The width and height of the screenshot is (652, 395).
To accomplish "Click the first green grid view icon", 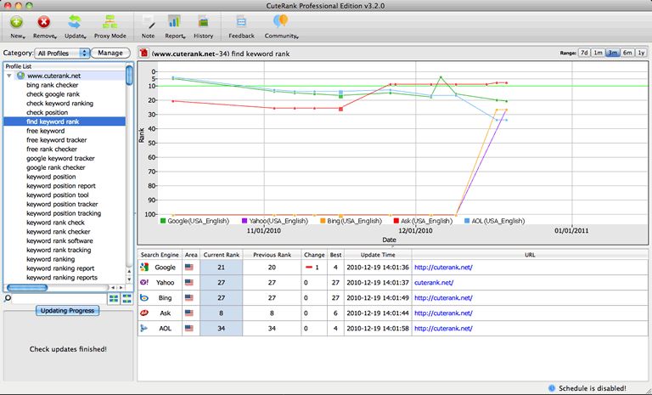I will [x=114, y=298].
